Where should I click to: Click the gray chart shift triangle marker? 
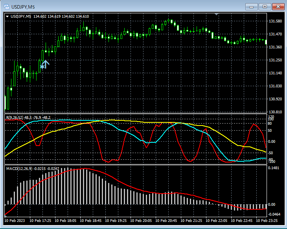click(x=216, y=15)
